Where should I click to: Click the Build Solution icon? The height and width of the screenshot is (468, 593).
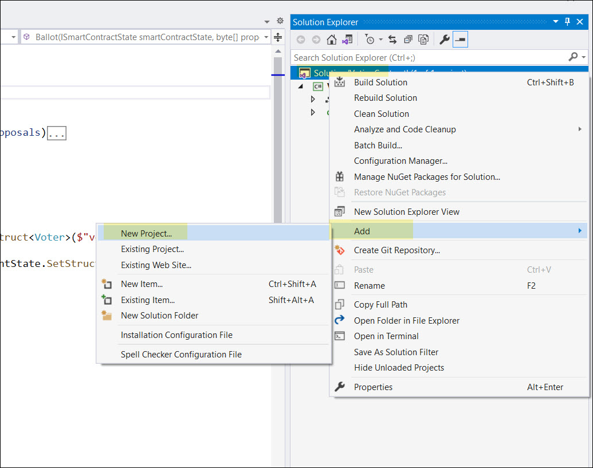click(x=340, y=82)
